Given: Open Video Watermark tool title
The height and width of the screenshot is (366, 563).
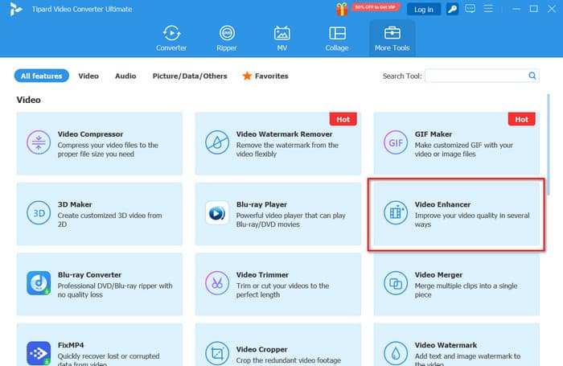Looking at the screenshot, I should click(446, 345).
